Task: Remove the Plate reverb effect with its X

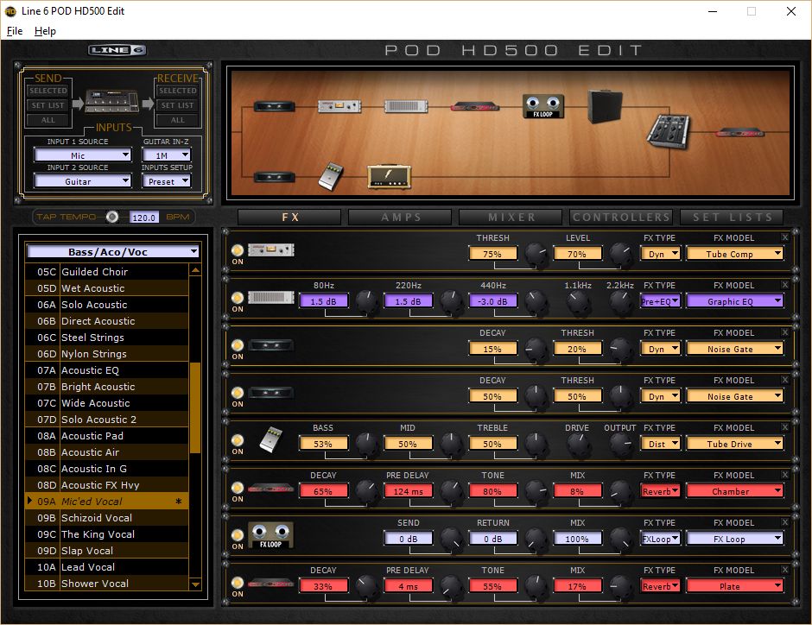Action: 785,570
